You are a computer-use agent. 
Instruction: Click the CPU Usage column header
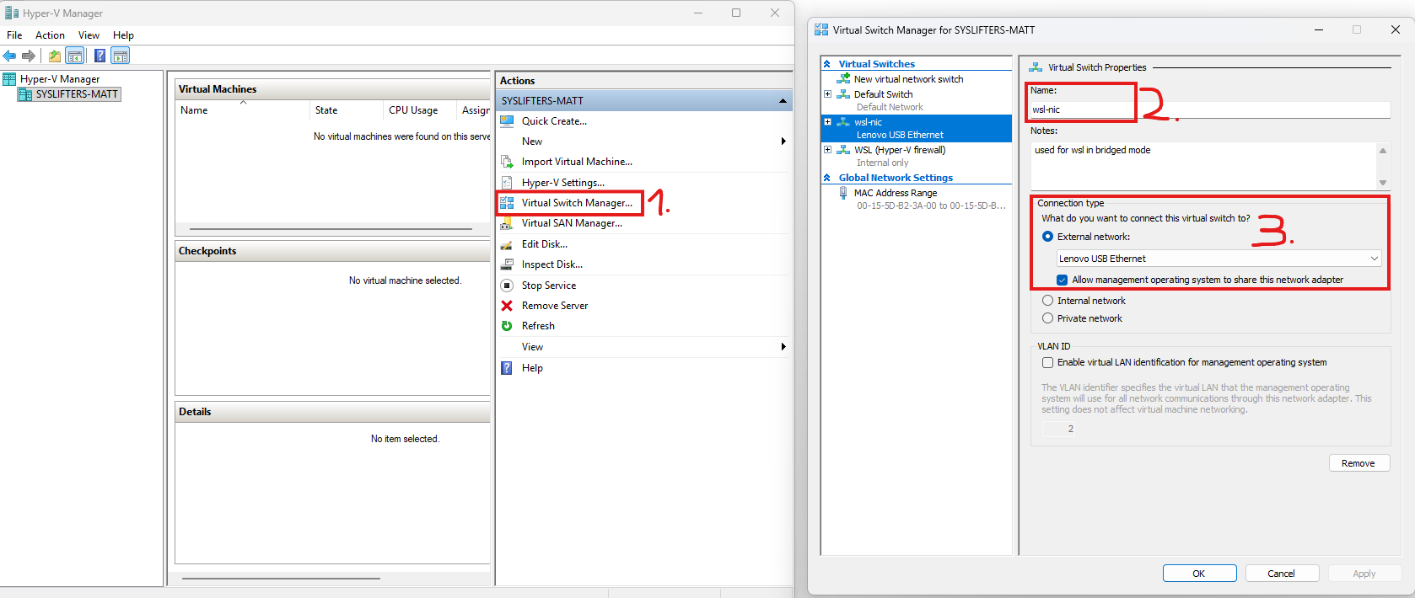pyautogui.click(x=420, y=110)
